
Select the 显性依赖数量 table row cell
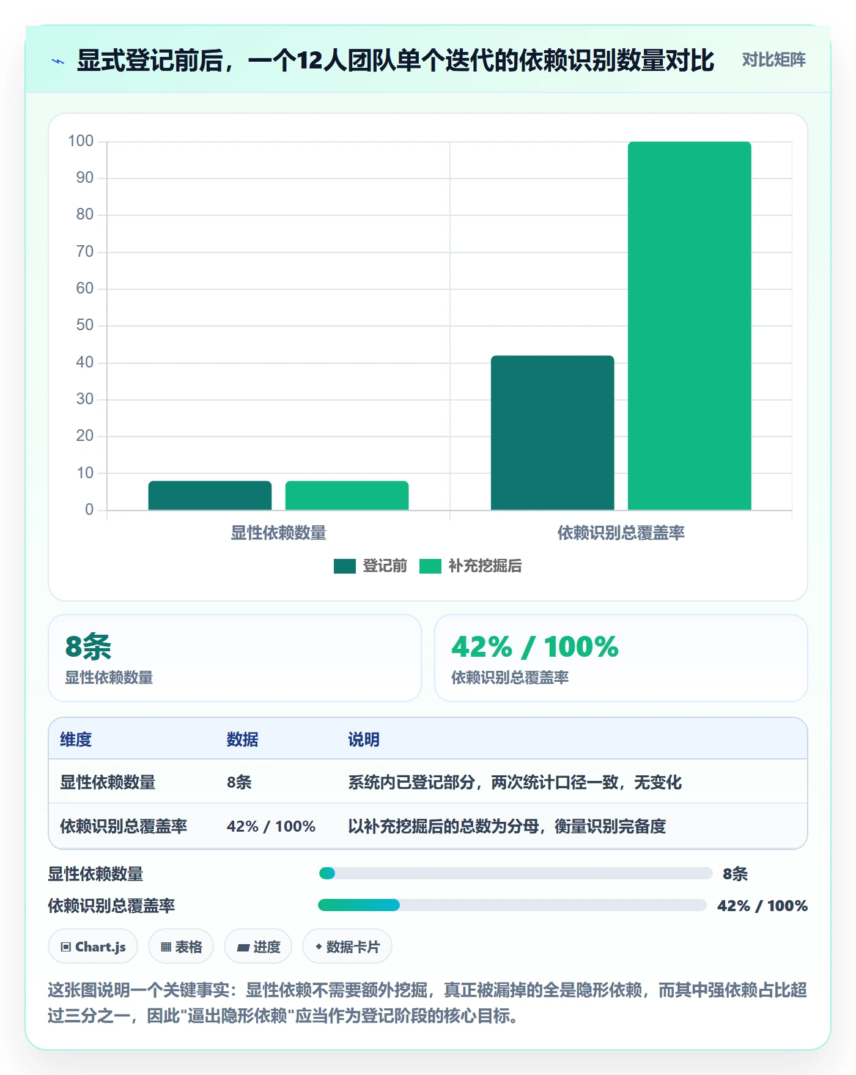tap(108, 782)
